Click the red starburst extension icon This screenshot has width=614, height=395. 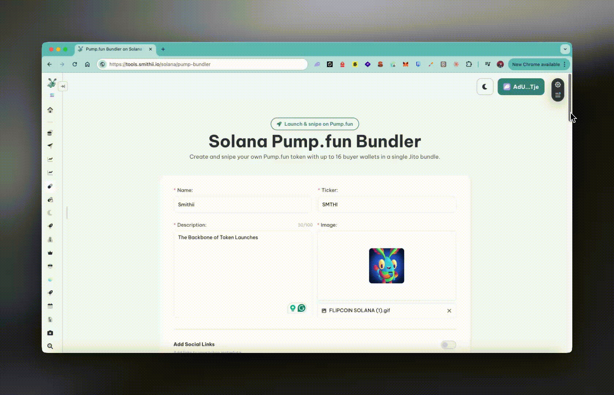pyautogui.click(x=456, y=64)
